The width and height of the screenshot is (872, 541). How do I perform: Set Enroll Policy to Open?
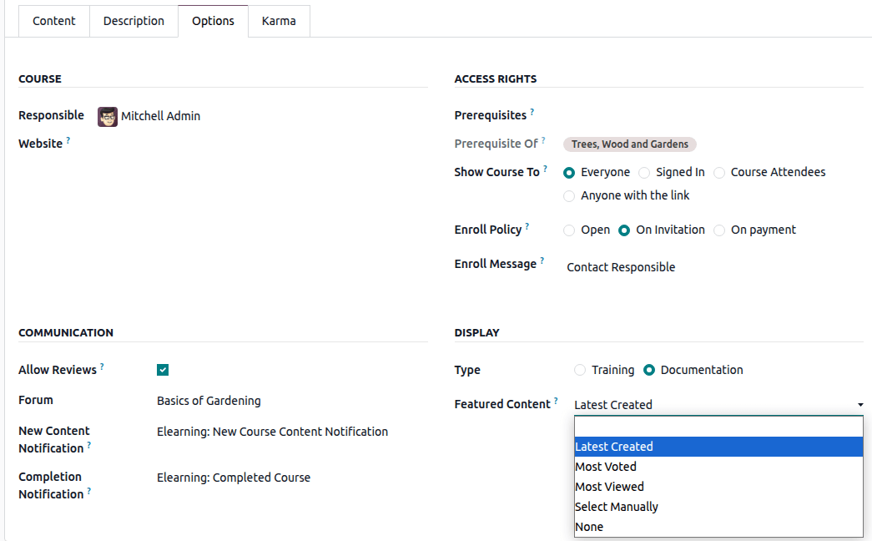(x=569, y=230)
